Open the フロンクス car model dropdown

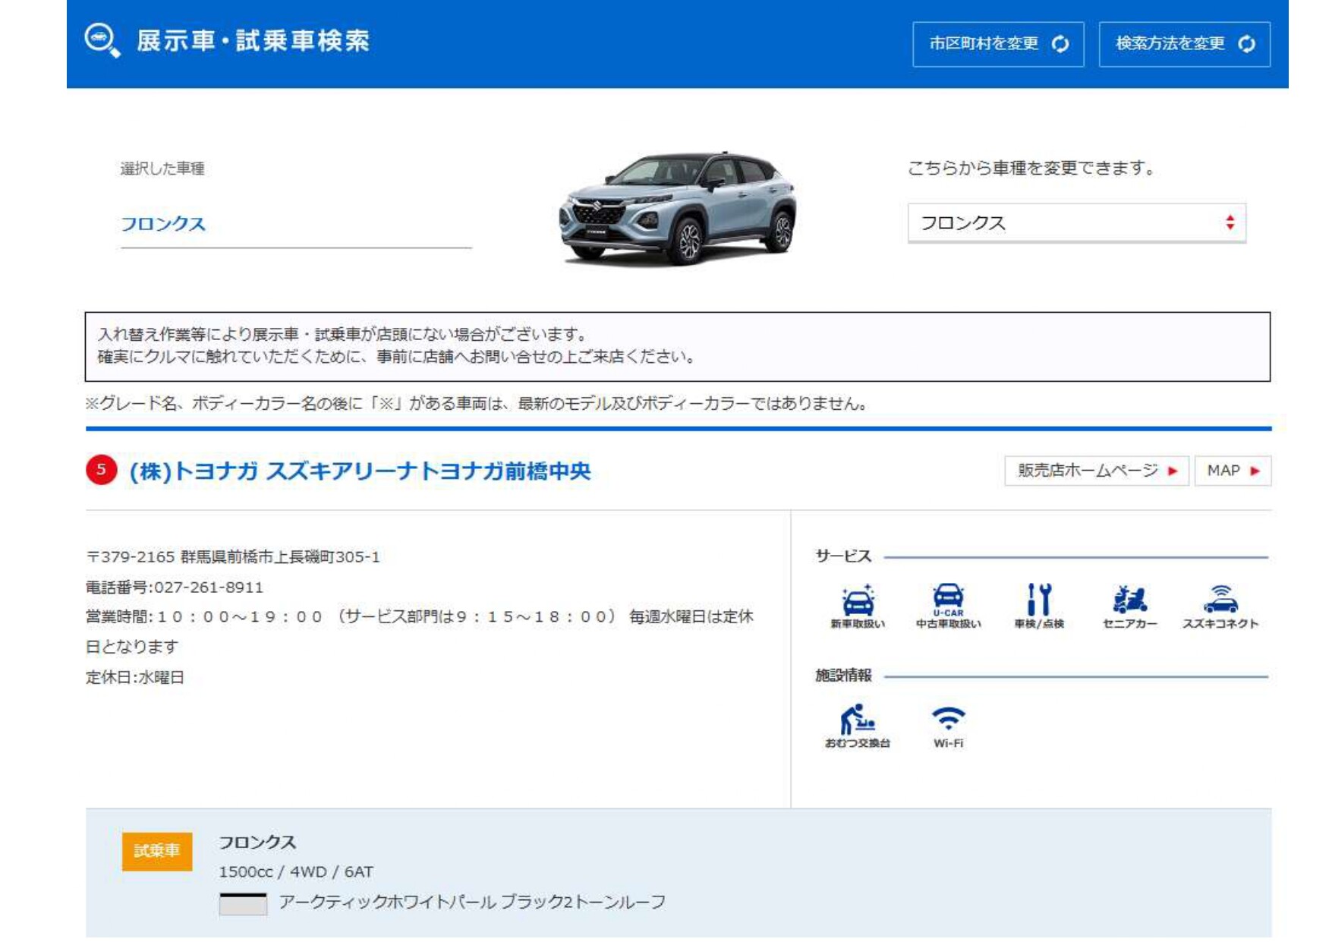click(x=1076, y=222)
